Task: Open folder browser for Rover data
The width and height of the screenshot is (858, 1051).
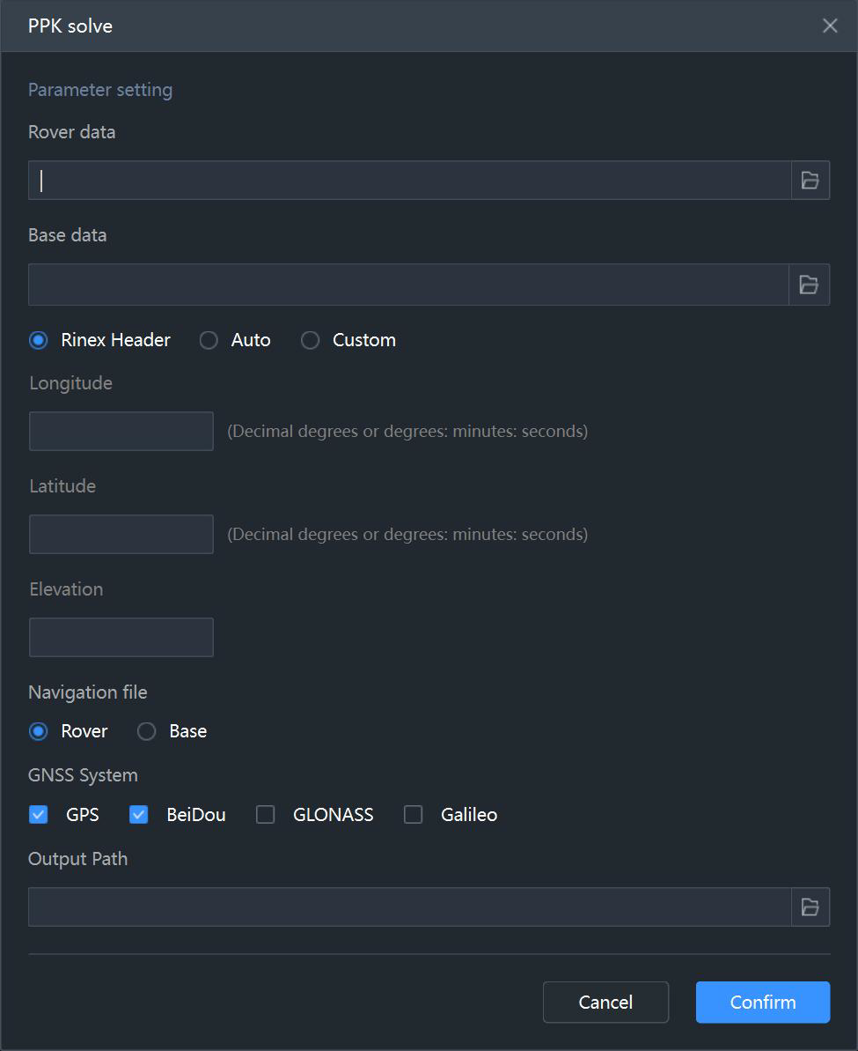Action: pos(810,181)
